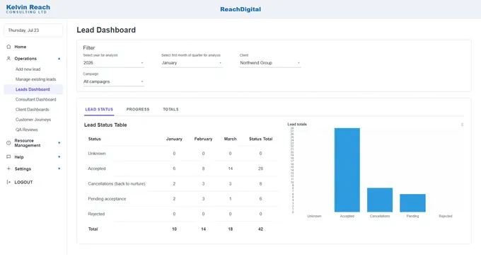Click the March column header
481x274 pixels.
(231, 139)
